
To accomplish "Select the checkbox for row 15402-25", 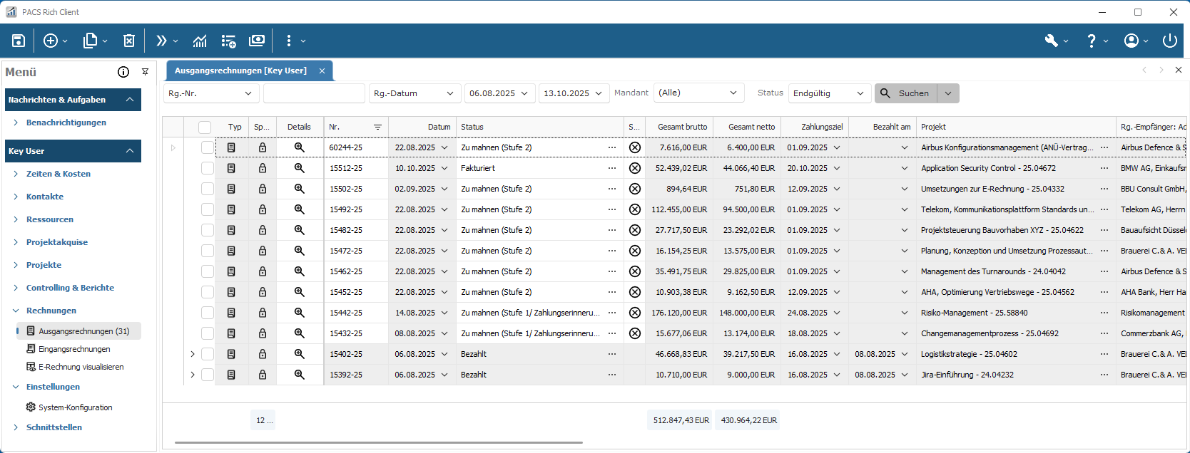I will point(207,354).
